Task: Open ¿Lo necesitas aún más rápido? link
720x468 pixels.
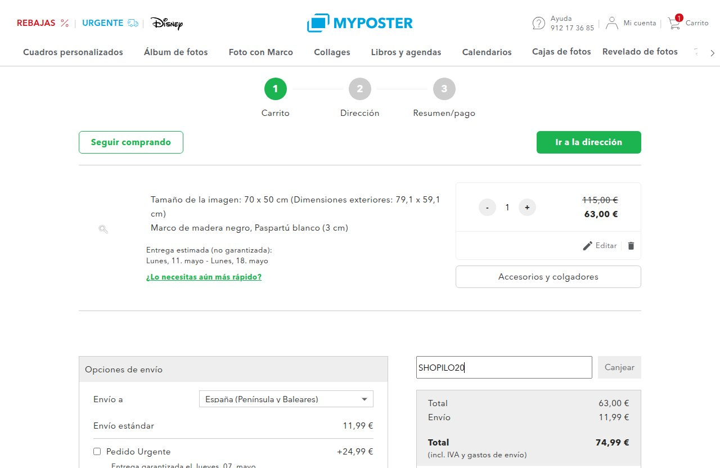Action: click(x=204, y=277)
